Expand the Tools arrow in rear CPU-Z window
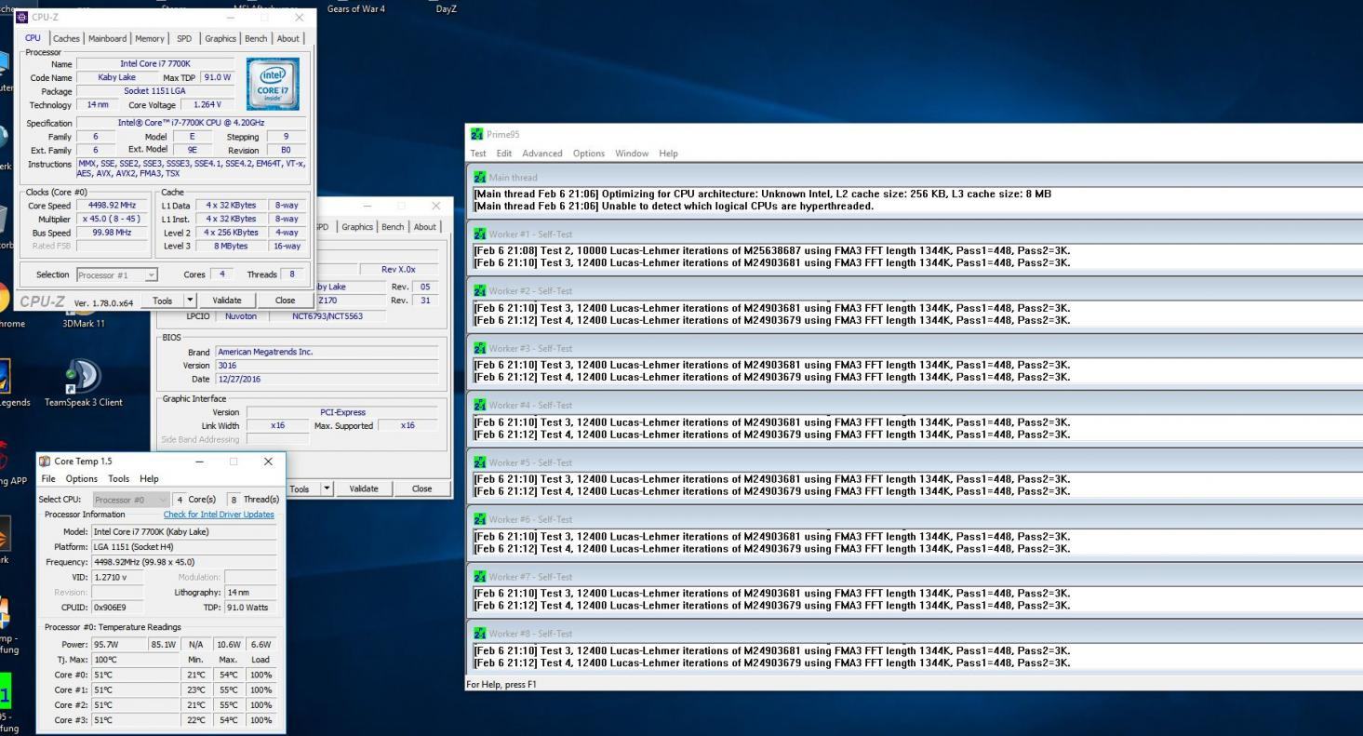This screenshot has width=1363, height=736. 327,488
